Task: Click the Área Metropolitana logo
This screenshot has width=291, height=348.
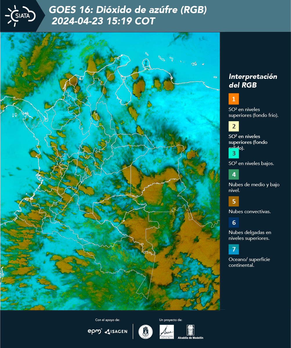Action: point(167,332)
